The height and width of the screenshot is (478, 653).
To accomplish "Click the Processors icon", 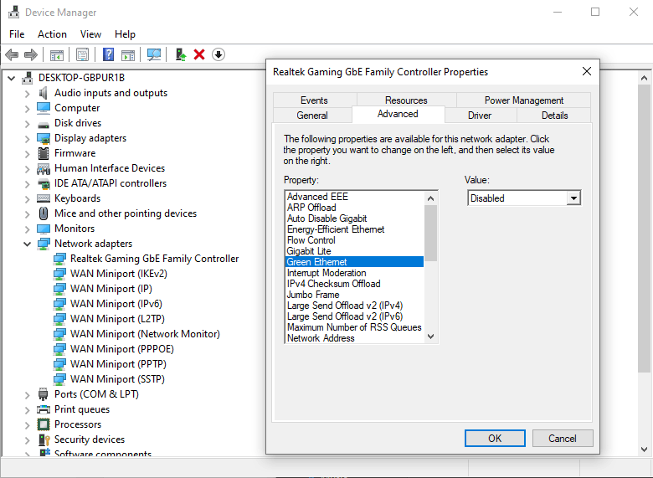I will coord(44,424).
